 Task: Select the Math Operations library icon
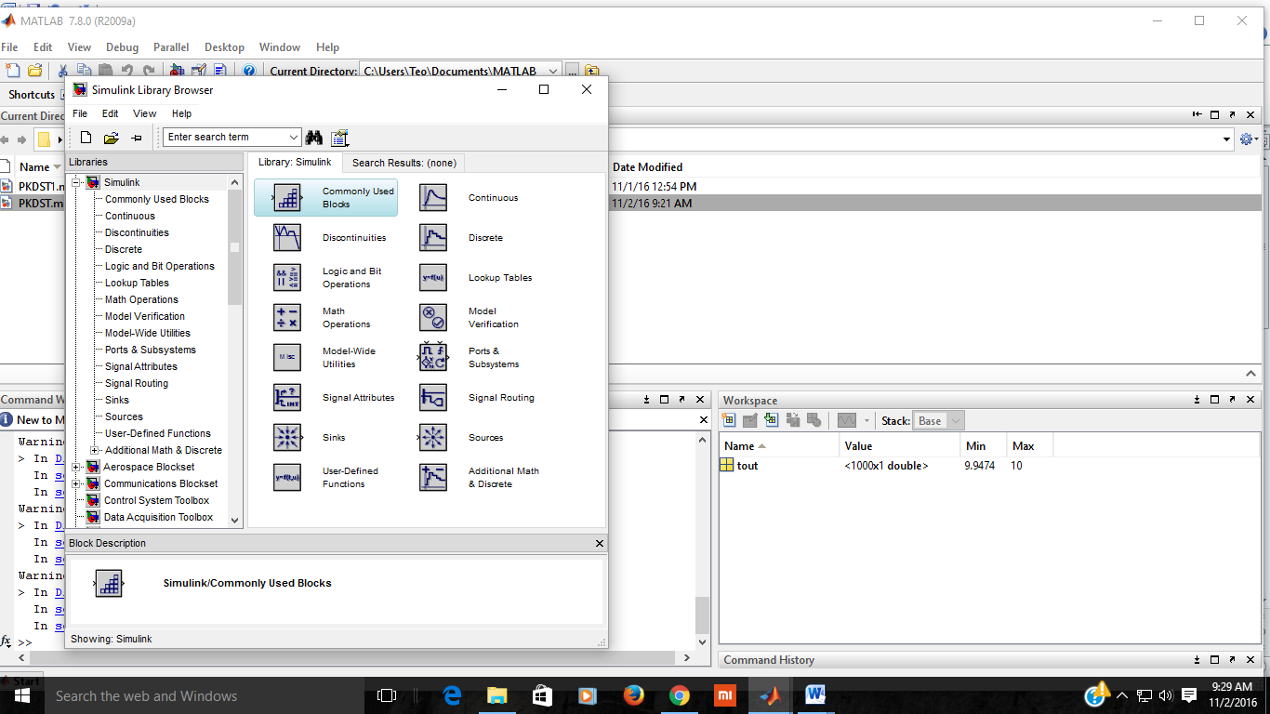click(287, 318)
